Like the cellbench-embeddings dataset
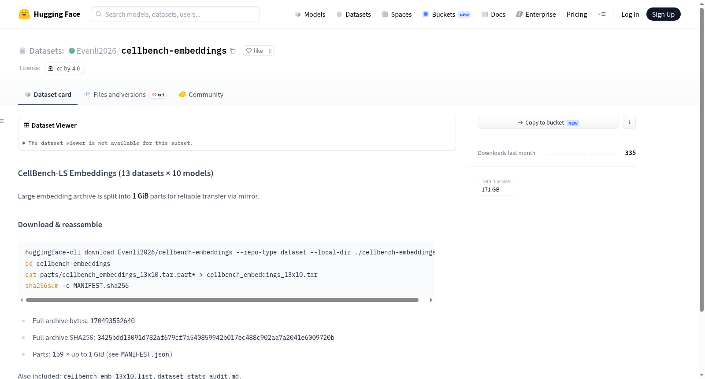Image resolution: width=705 pixels, height=379 pixels. tap(255, 51)
